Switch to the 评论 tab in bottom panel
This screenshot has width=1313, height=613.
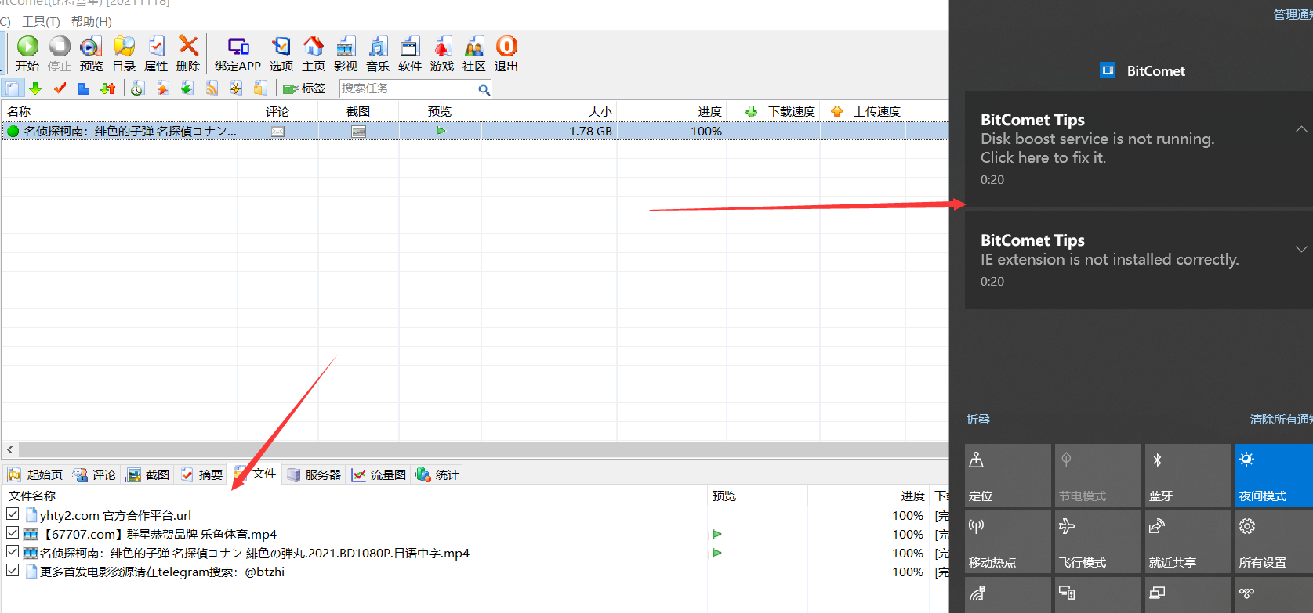pos(94,474)
